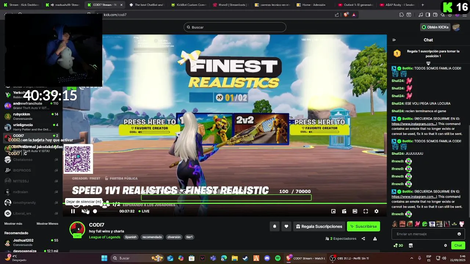Unmute the stream with the speaker icon
The width and height of the screenshot is (470, 264).
[84, 211]
